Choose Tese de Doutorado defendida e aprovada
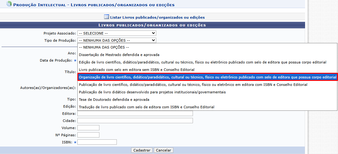This screenshot has height=154, width=338. (x=208, y=100)
